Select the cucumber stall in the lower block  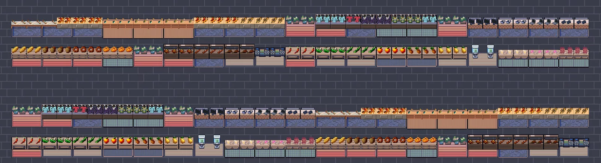pyautogui.click(x=88, y=147)
